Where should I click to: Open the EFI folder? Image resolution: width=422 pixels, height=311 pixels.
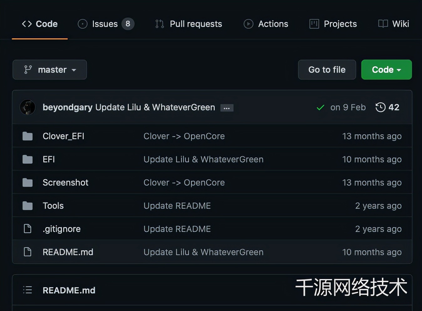[49, 159]
